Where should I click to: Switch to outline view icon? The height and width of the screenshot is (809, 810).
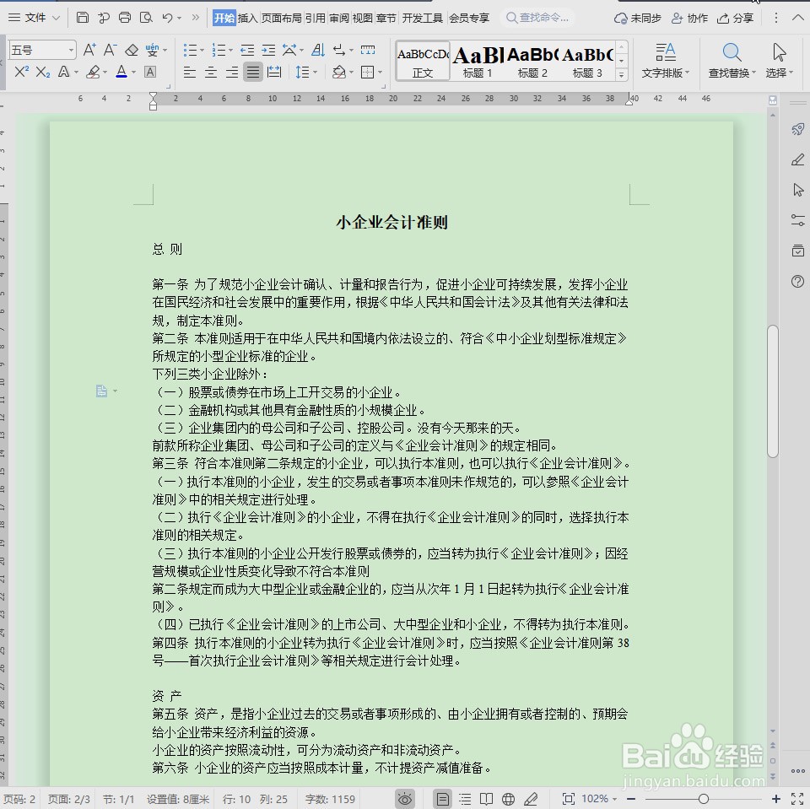pyautogui.click(x=465, y=799)
